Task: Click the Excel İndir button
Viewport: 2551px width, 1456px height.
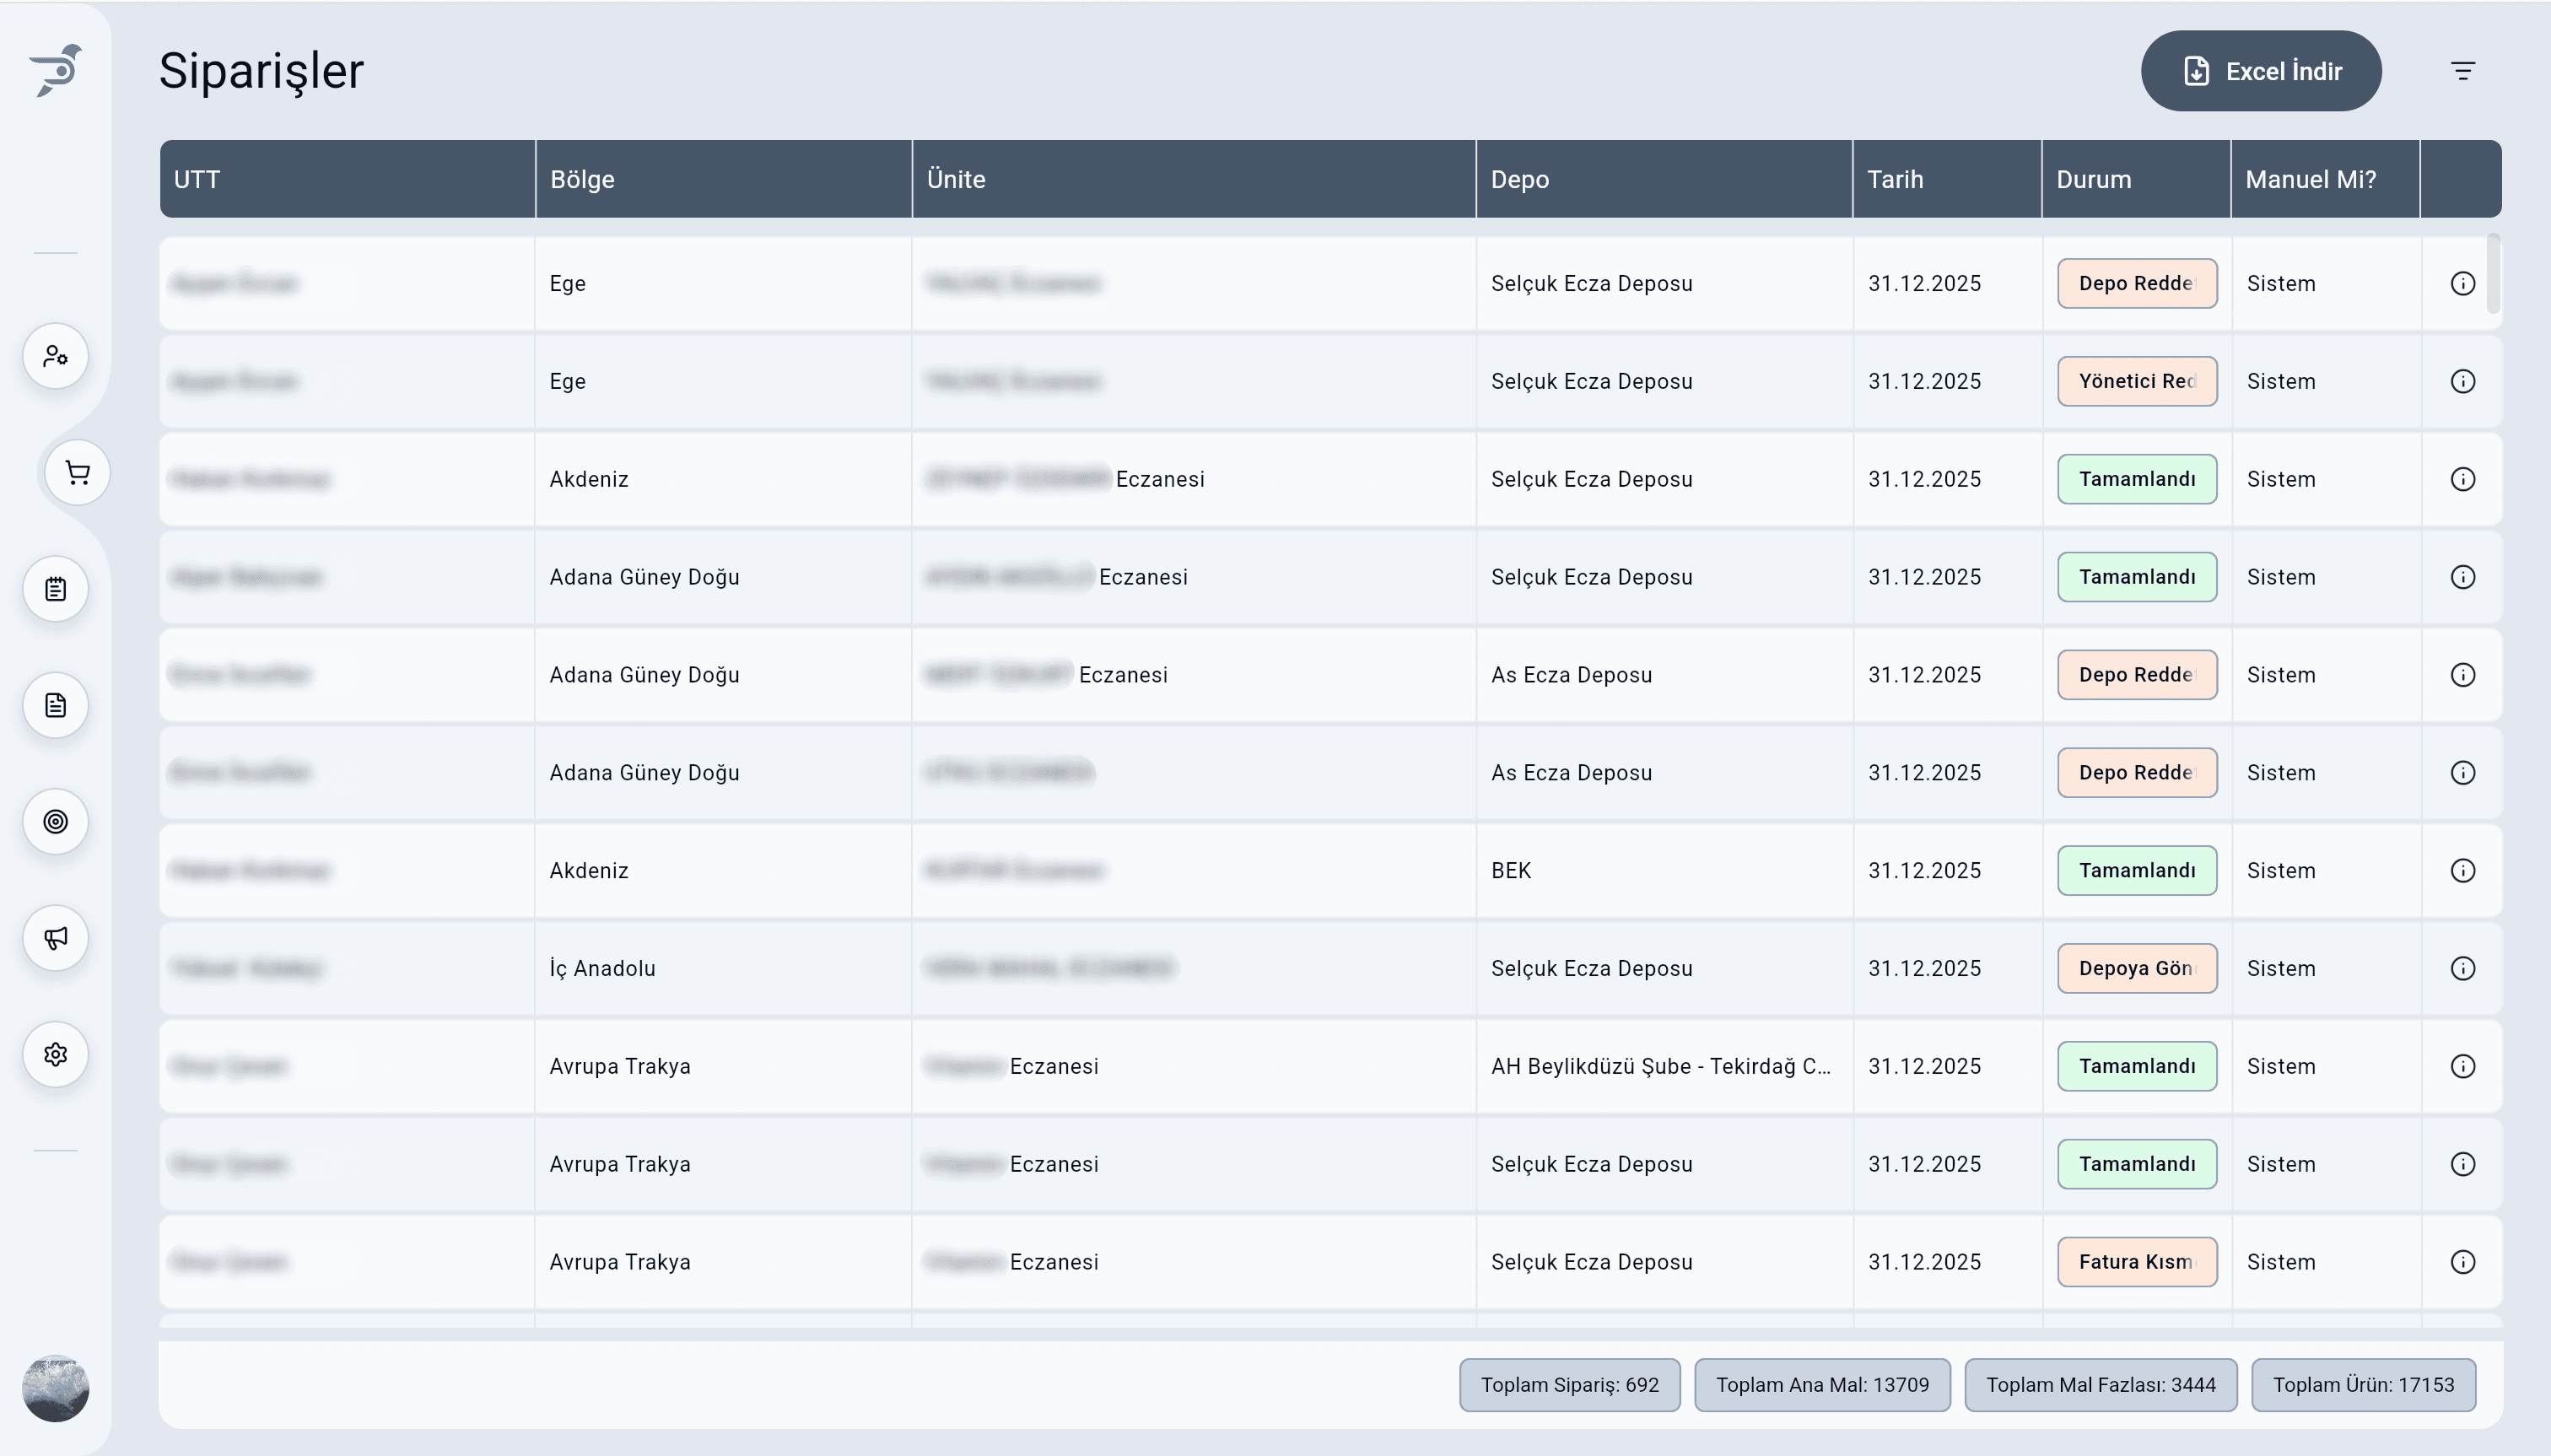Action: (x=2260, y=71)
